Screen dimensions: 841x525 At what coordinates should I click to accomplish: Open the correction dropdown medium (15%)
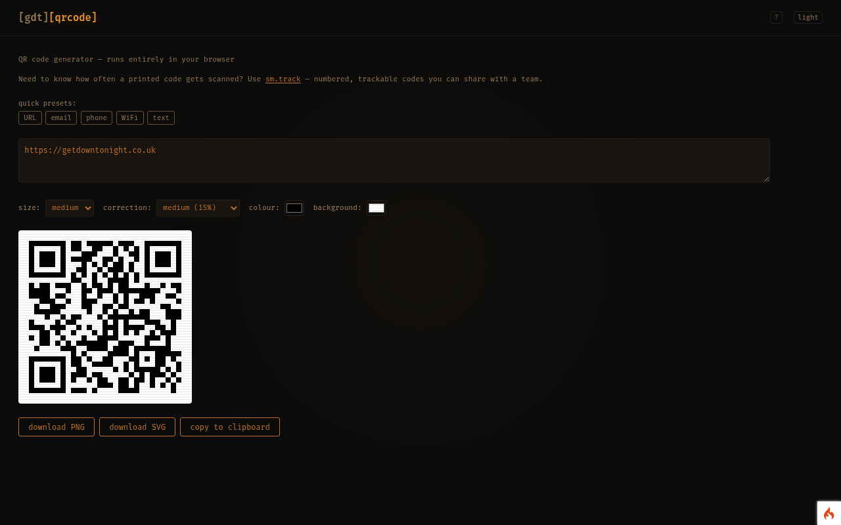(198, 208)
